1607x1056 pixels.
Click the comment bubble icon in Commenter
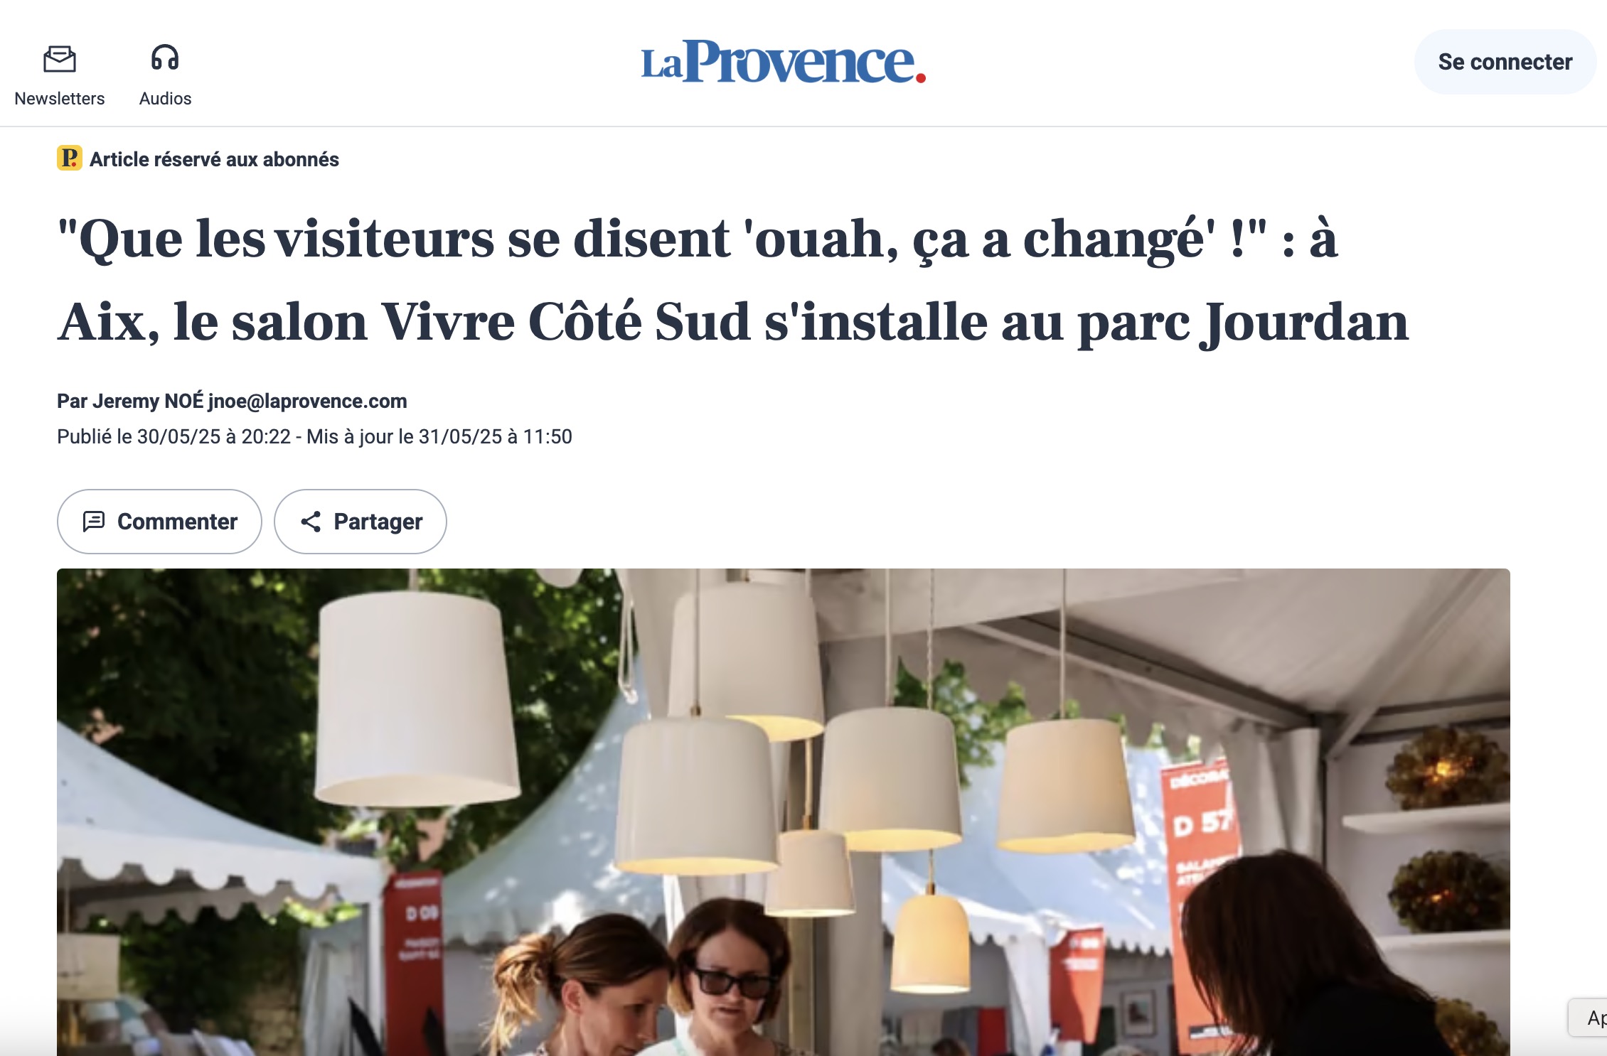(94, 522)
